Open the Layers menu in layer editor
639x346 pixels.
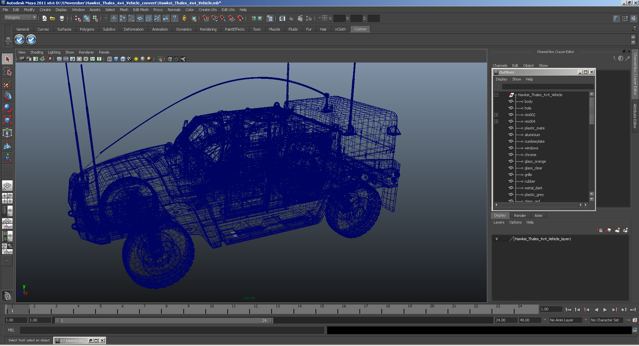coord(499,222)
